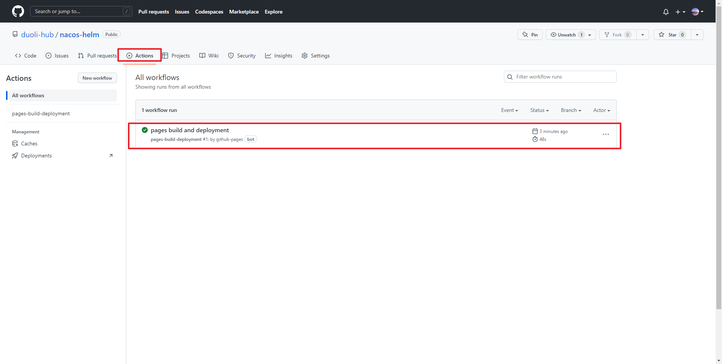Open the pages build and deployment run
The width and height of the screenshot is (722, 364).
pyautogui.click(x=190, y=130)
